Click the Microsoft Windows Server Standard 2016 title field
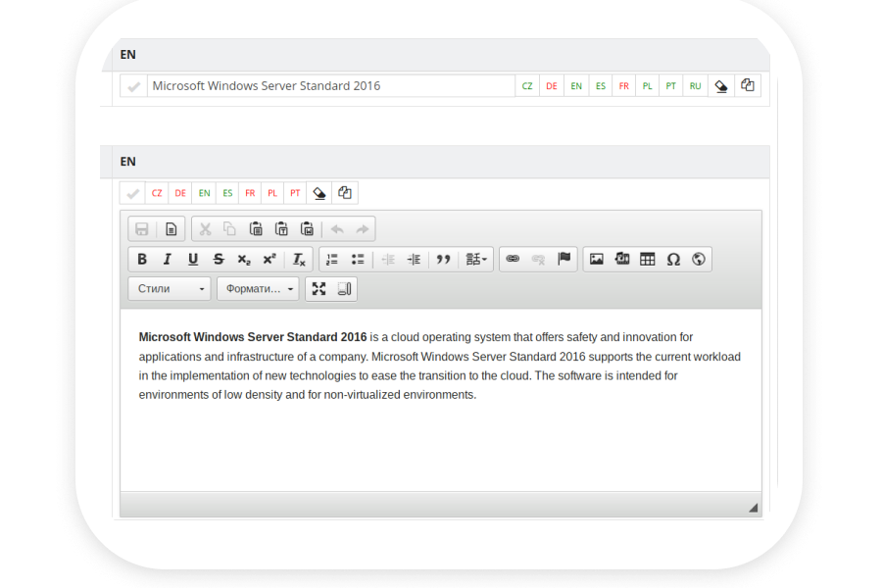This screenshot has width=882, height=588. pyautogui.click(x=331, y=86)
